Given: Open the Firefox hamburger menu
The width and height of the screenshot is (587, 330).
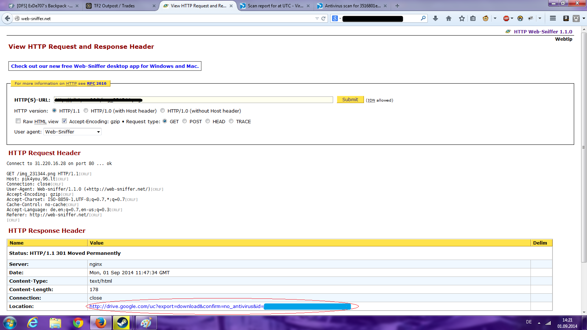Looking at the screenshot, I should pos(553,18).
